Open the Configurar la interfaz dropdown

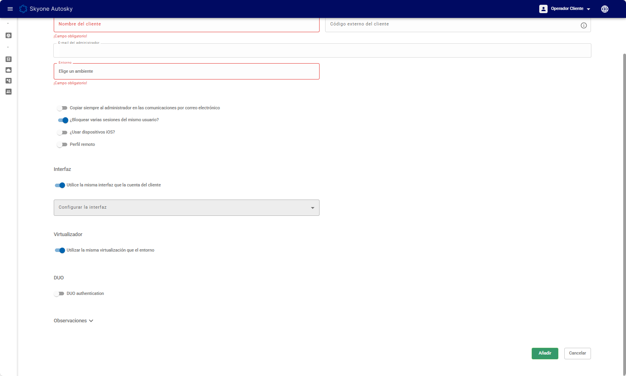(x=186, y=207)
